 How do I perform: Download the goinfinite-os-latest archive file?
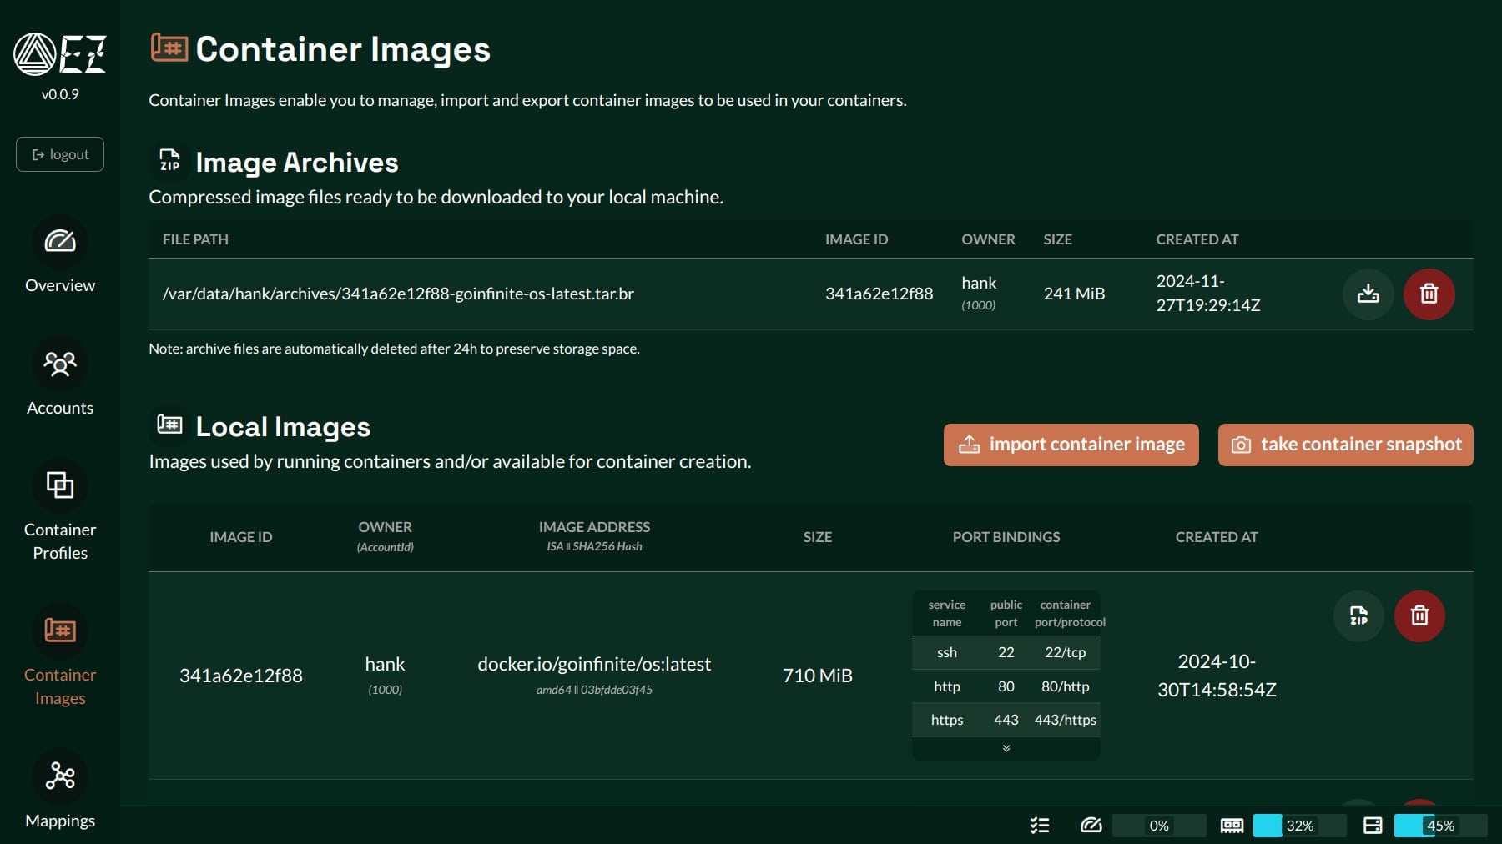pos(1368,294)
